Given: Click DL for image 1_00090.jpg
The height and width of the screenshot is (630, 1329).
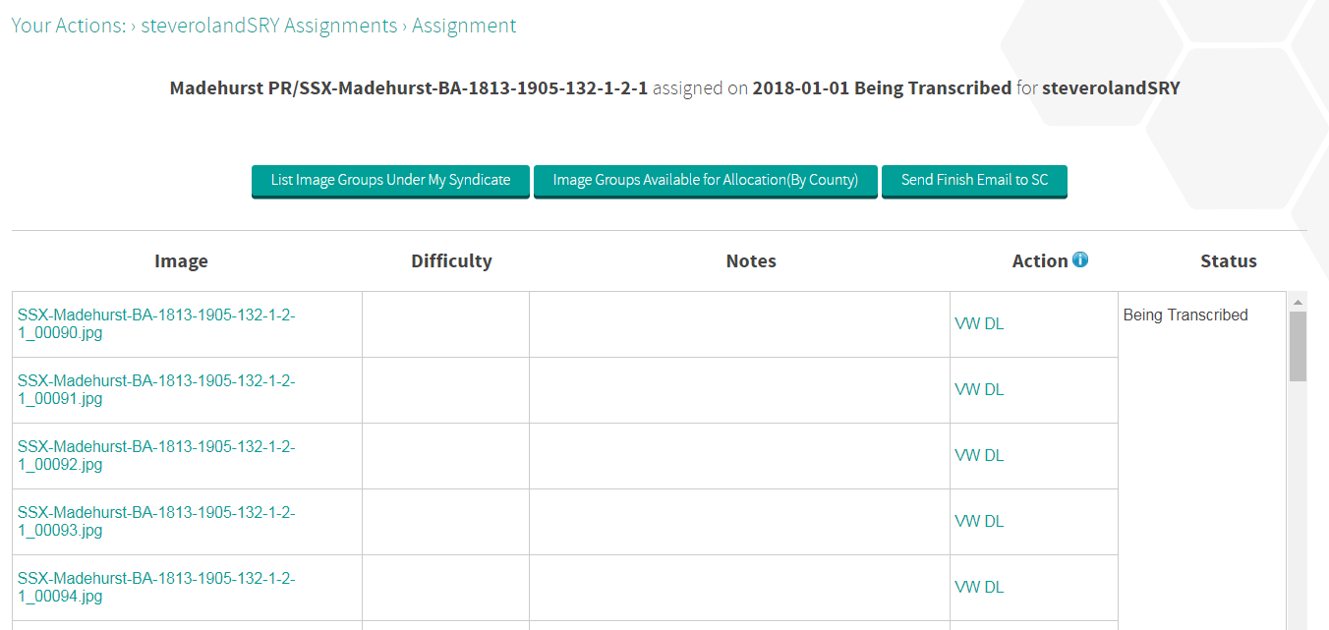Looking at the screenshot, I should tap(994, 324).
